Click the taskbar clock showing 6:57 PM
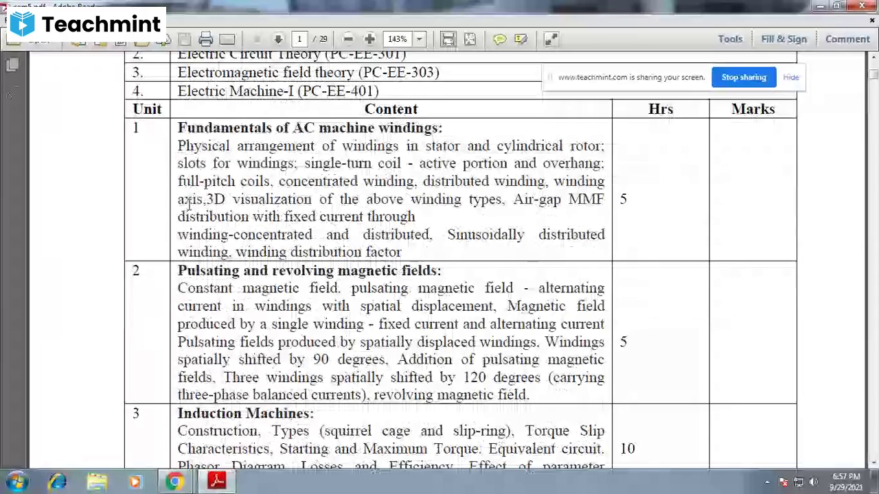 click(x=846, y=482)
